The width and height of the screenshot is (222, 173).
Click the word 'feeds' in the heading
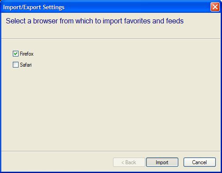175,21
